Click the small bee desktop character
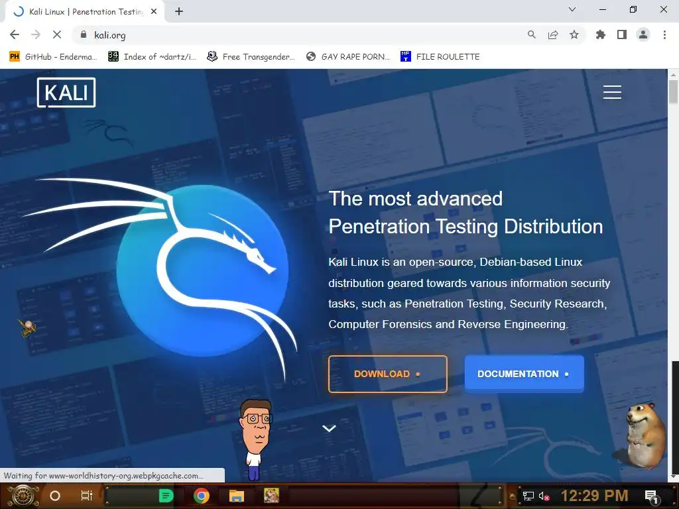This screenshot has width=679, height=509. coord(27,327)
